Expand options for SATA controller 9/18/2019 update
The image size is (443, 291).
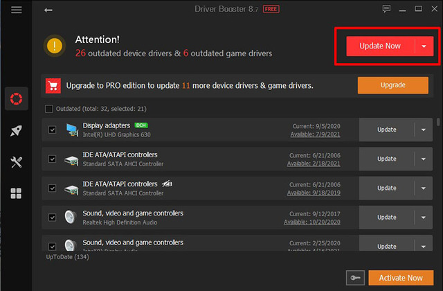click(423, 188)
